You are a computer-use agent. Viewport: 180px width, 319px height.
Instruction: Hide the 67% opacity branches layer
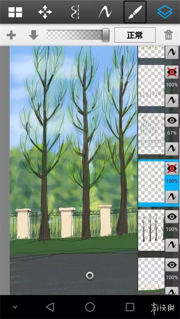click(172, 120)
